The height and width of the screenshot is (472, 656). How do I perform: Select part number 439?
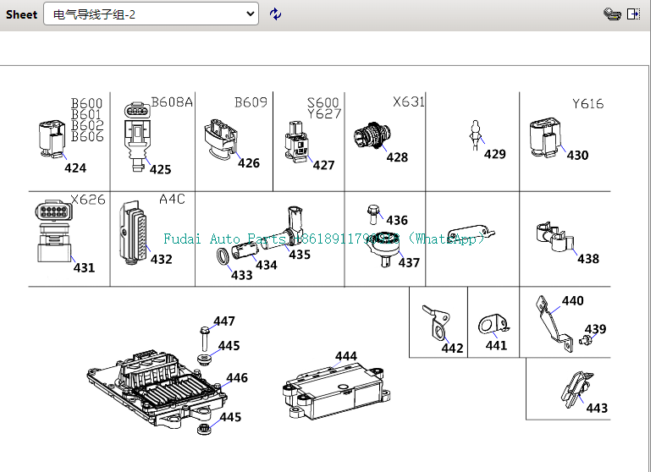coord(595,329)
